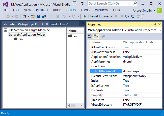Viewport: 164px width, 116px height.
Task: Click the increase indent toolbar icon
Action: (x=57, y=16)
